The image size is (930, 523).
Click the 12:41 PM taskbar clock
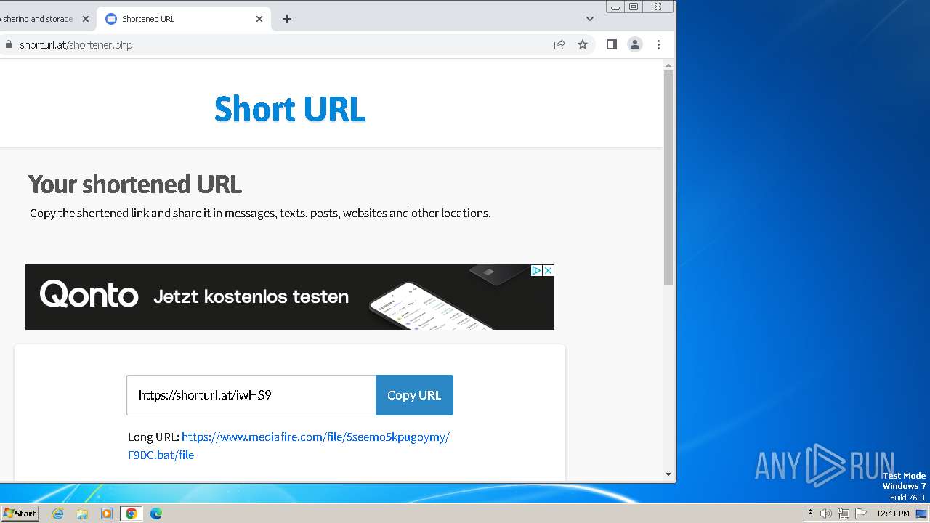tap(893, 514)
